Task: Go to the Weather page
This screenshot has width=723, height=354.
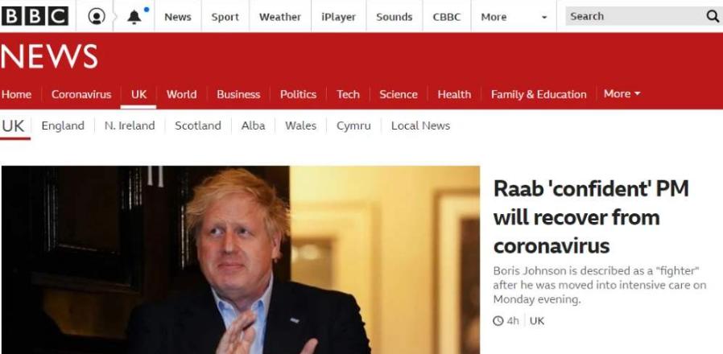Action: (x=280, y=17)
